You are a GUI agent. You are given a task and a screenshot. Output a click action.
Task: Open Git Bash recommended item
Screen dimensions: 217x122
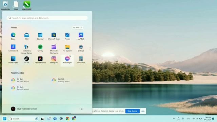pos(20,88)
